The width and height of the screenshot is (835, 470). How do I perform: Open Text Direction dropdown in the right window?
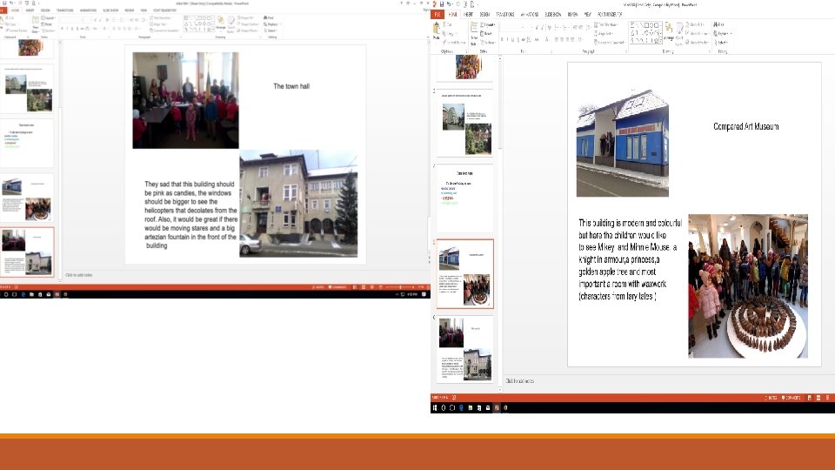[606, 24]
